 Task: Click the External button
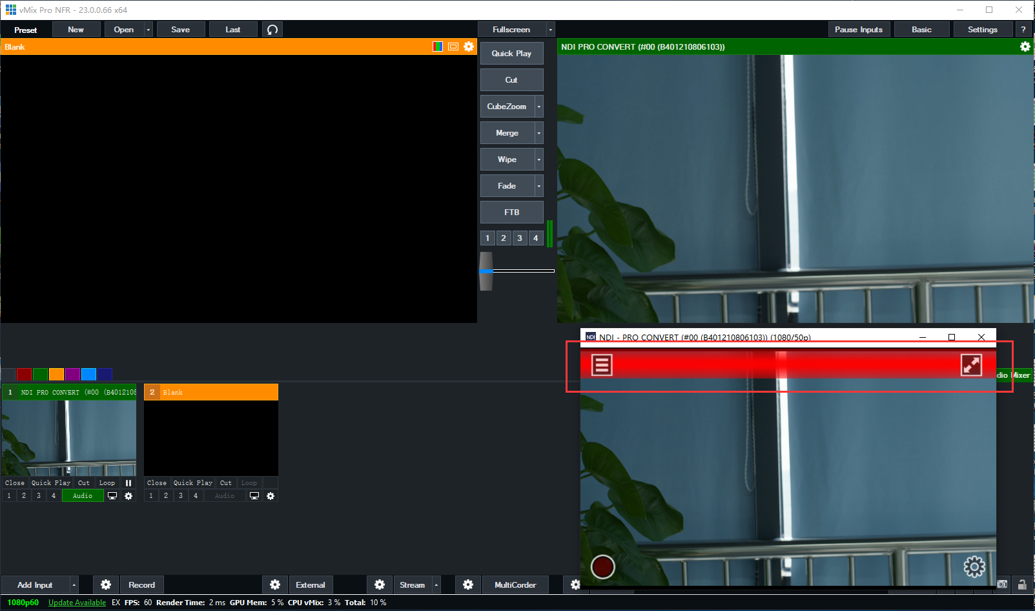pyautogui.click(x=311, y=585)
